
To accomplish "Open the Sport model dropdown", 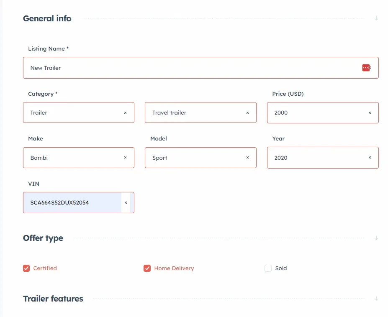I will [x=200, y=158].
